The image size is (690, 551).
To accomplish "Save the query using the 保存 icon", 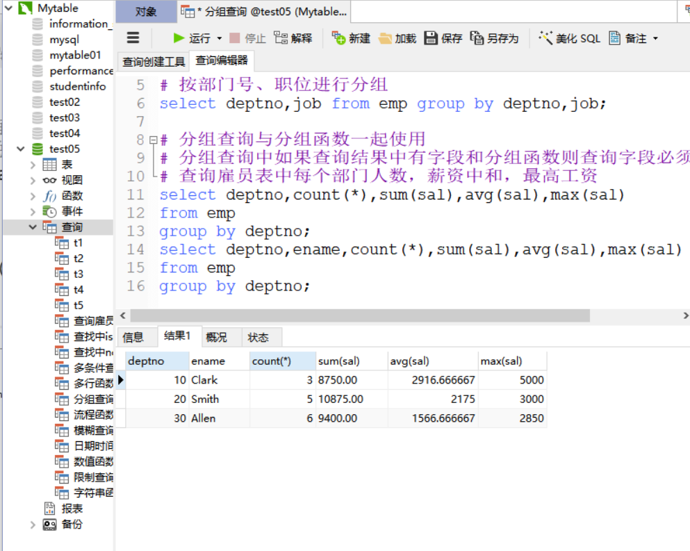I will (431, 38).
